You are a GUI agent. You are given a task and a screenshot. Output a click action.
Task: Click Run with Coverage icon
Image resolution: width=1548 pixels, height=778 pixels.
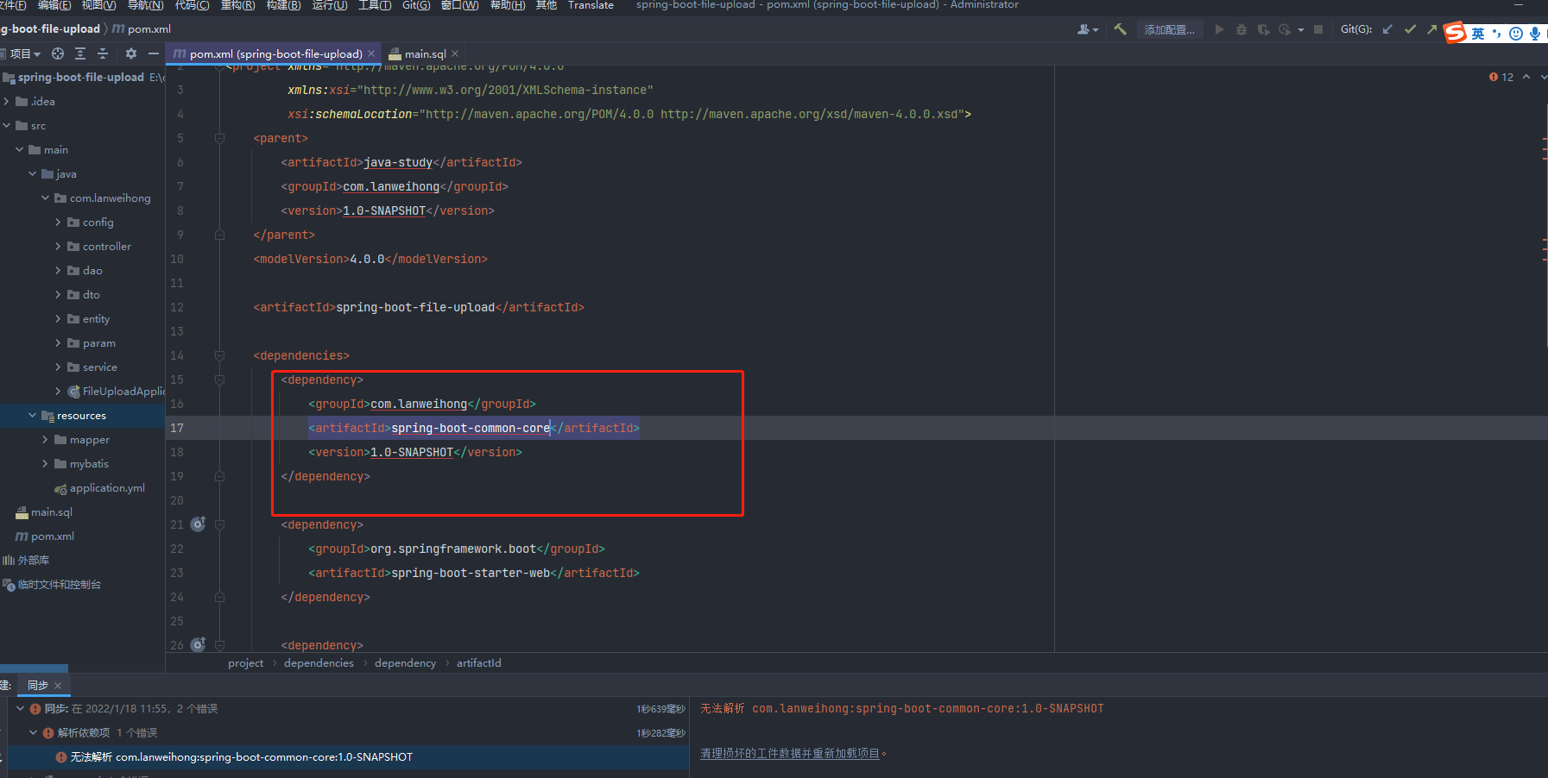coord(1263,29)
